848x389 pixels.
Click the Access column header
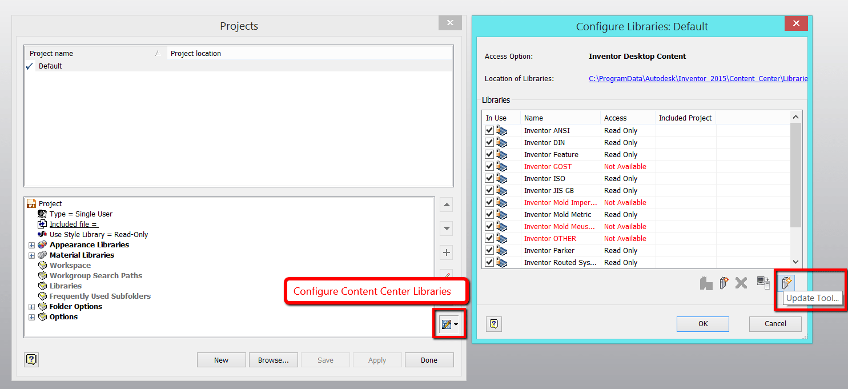(x=617, y=117)
